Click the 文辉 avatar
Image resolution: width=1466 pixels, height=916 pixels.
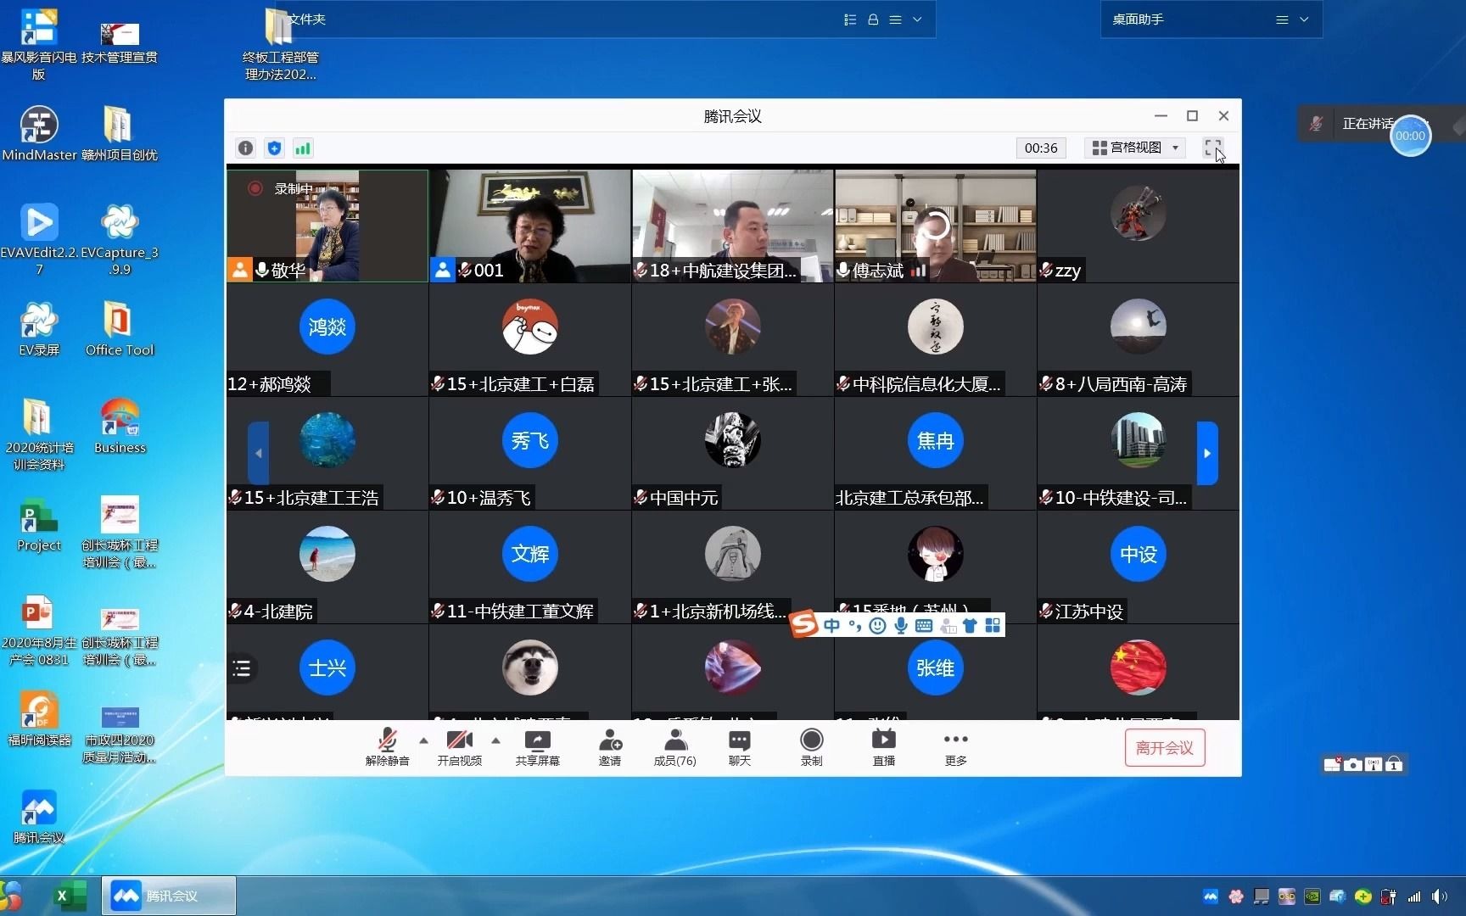530,554
